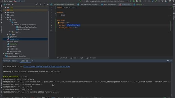Select .gitlab-ci.yml in project tree
This screenshot has height=98, width=175.
pos(14,39)
